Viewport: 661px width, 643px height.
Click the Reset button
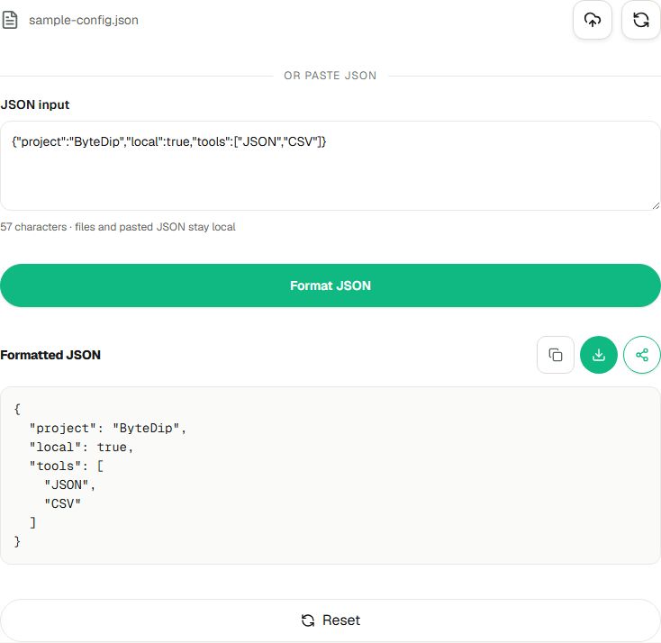(x=330, y=620)
